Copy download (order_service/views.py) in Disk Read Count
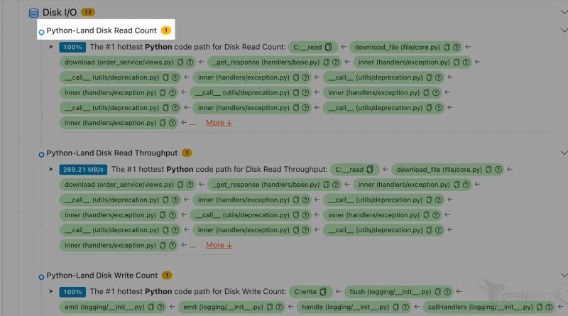 180,62
